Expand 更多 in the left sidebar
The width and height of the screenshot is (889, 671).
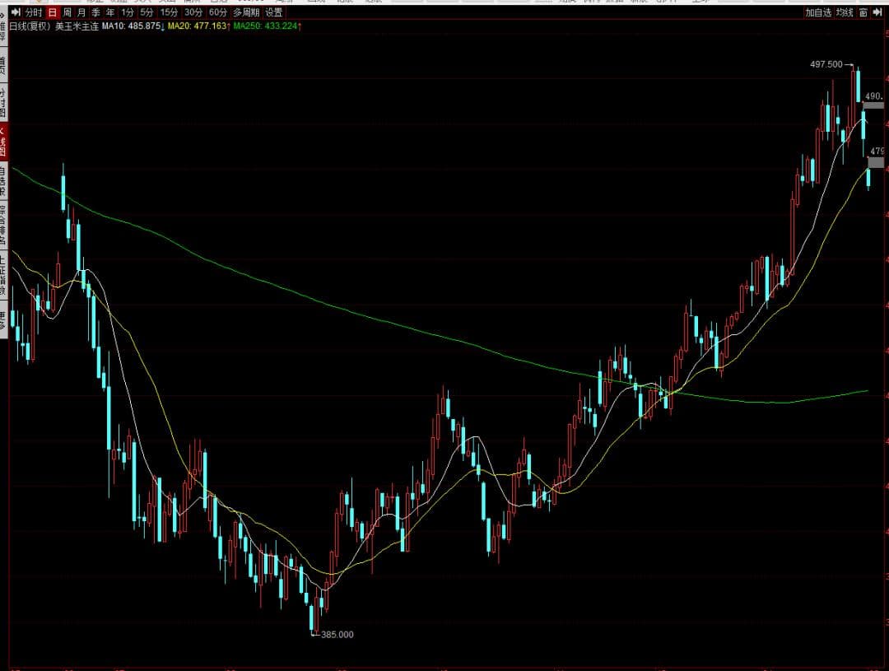[3, 319]
